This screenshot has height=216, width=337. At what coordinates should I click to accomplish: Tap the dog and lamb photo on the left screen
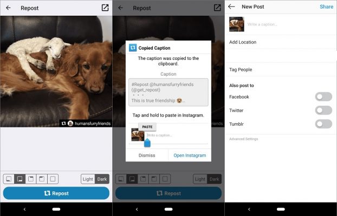pyautogui.click(x=56, y=71)
